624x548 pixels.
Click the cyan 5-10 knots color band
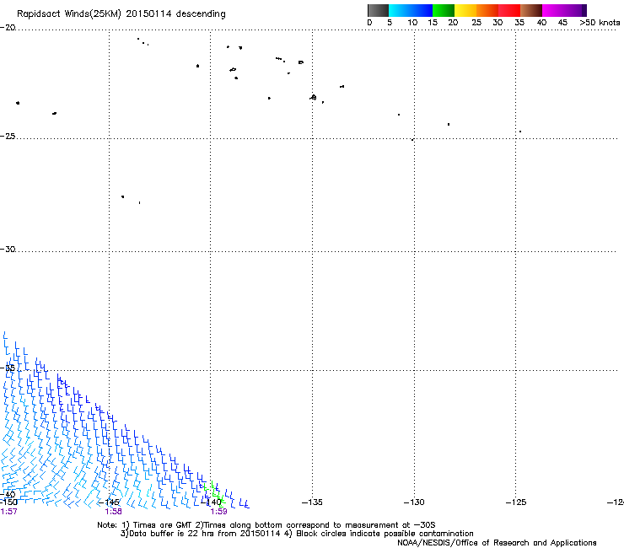400,10
